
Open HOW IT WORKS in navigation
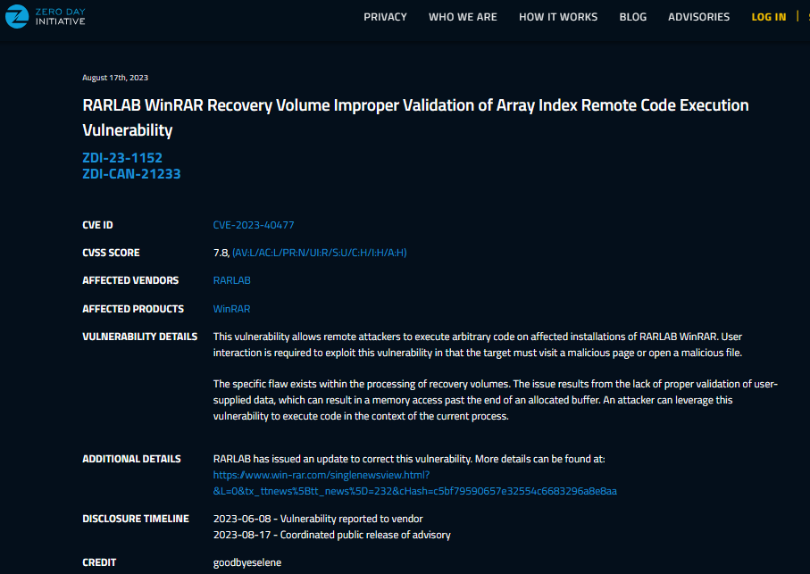point(558,17)
